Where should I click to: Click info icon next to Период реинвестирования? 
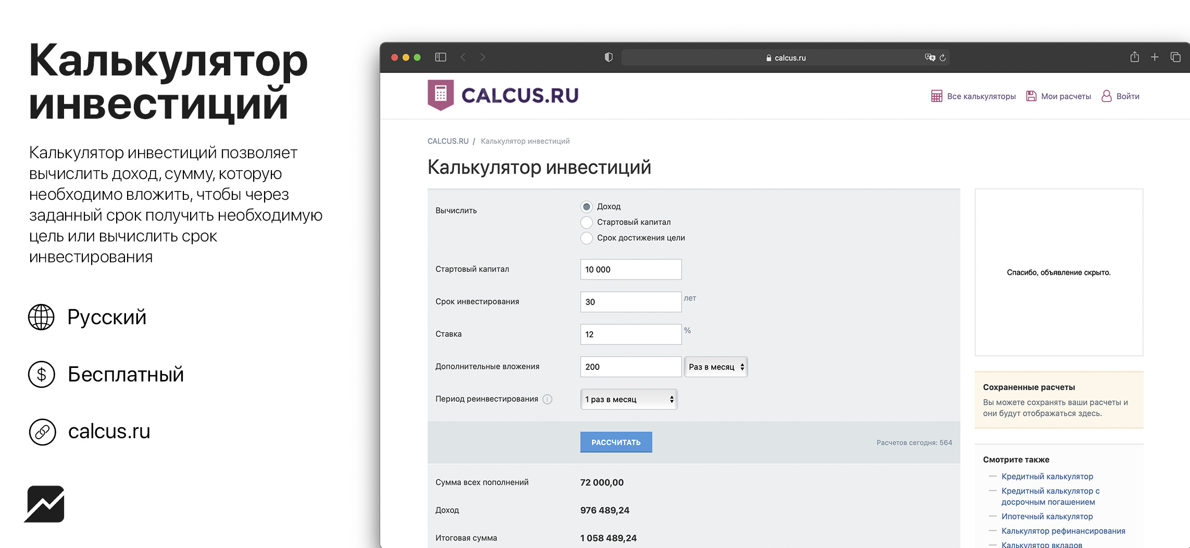[x=547, y=399]
